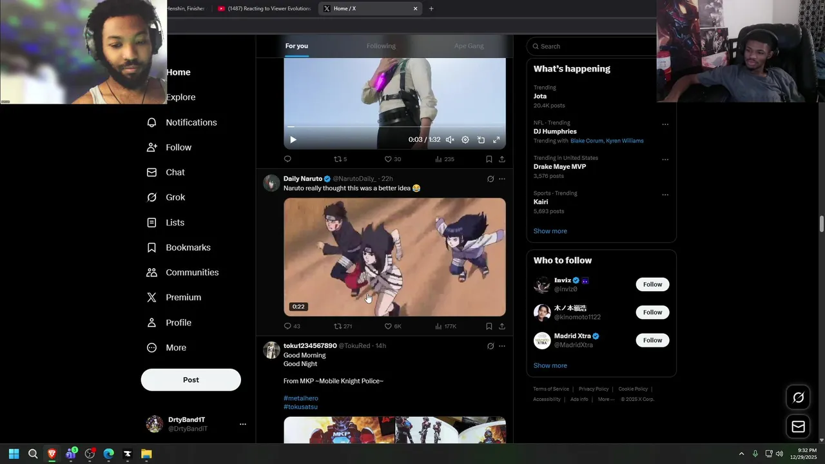This screenshot has width=825, height=464.
Task: Like the Daily Naruto post with 6K likes
Action: tap(393, 326)
